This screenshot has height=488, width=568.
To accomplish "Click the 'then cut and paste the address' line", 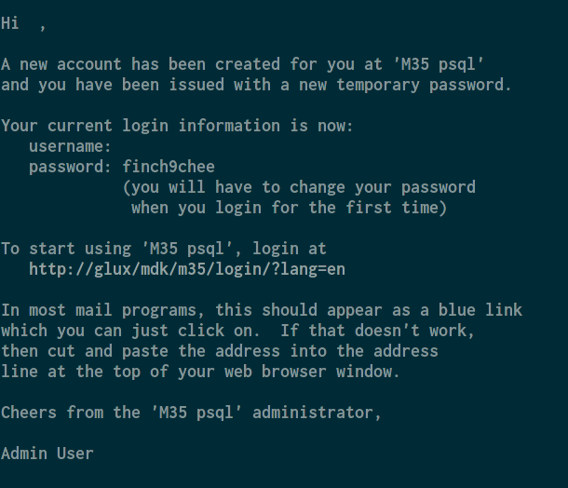I will [x=220, y=351].
